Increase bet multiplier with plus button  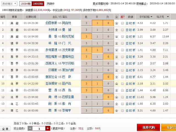pos(48,128)
